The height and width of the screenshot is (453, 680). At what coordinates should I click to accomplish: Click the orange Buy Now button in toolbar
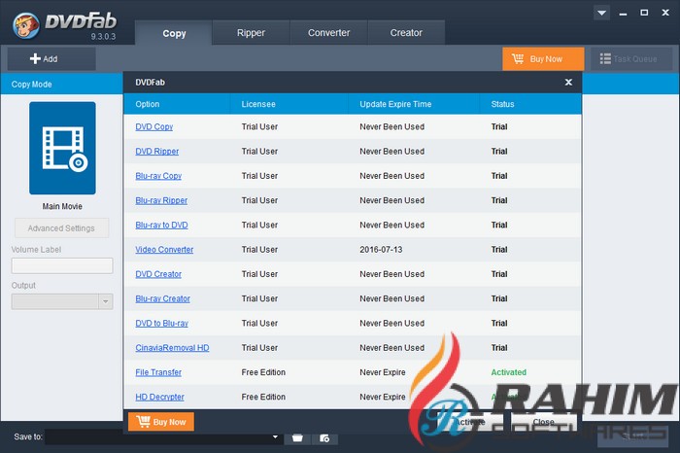tap(543, 58)
